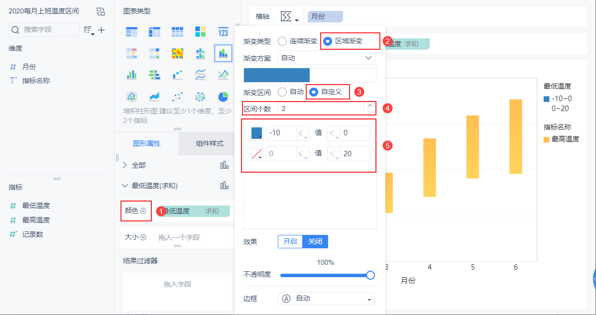Viewport: 596px width, 315px height.
Task: Select the waterfall chart type icon
Action: click(177, 75)
